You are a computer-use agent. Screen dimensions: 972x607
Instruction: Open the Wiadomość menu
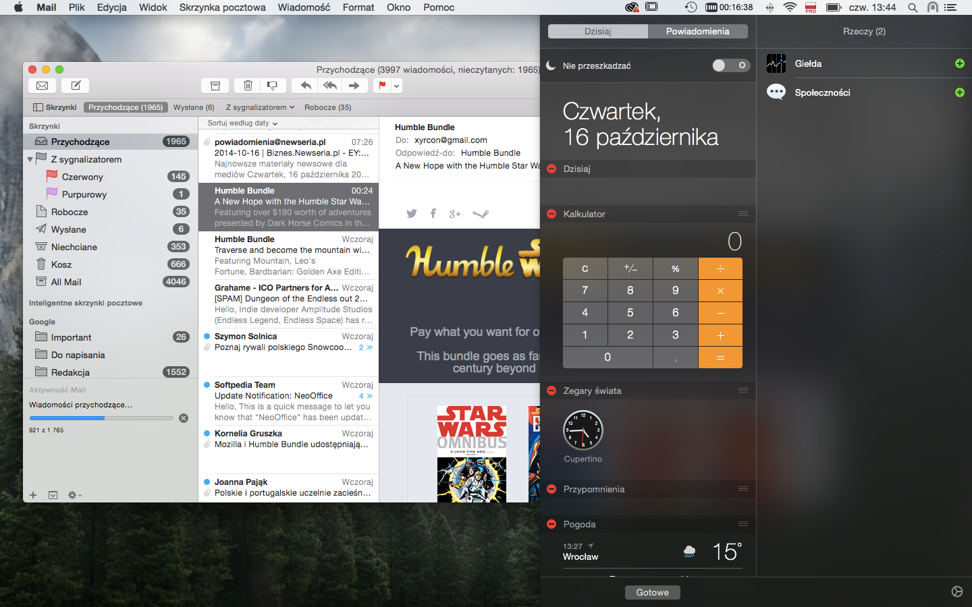tap(304, 7)
